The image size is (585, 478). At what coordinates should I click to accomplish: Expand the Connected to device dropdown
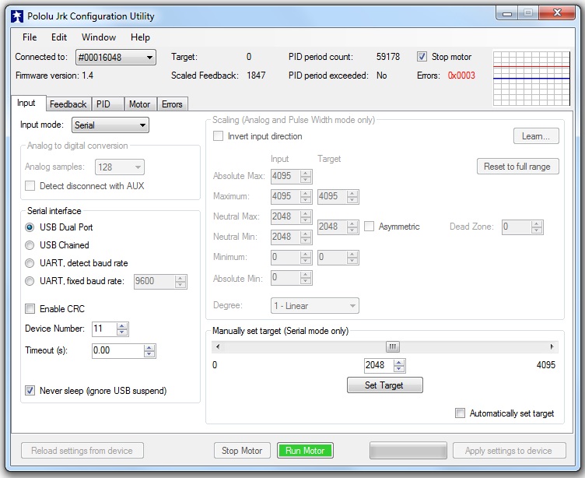coord(116,58)
